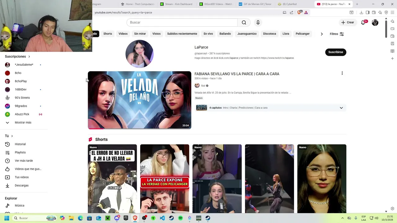Viewport: 397px width, 223px height.
Task: Focus the YouTube Buscar search field
Action: click(x=182, y=22)
